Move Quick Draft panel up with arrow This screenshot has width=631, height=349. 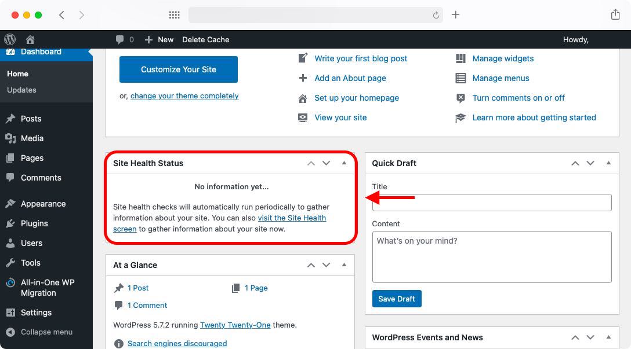click(x=575, y=163)
